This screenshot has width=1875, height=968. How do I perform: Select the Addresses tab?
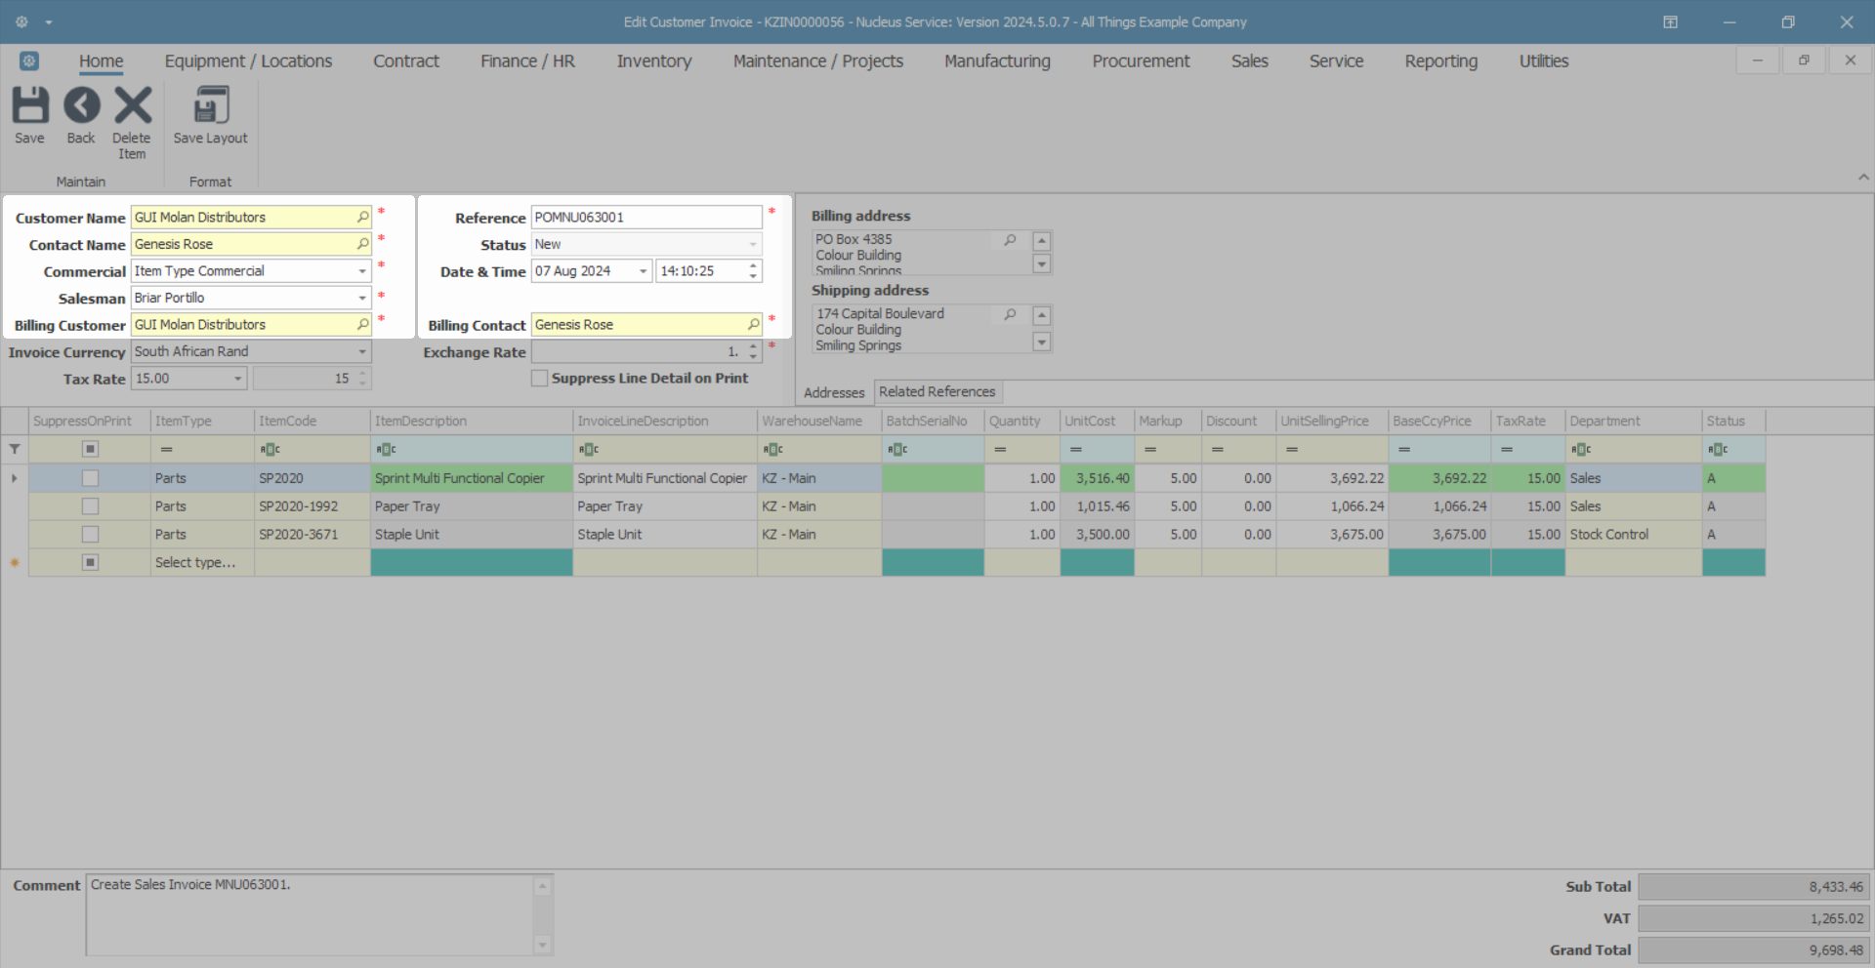(834, 392)
